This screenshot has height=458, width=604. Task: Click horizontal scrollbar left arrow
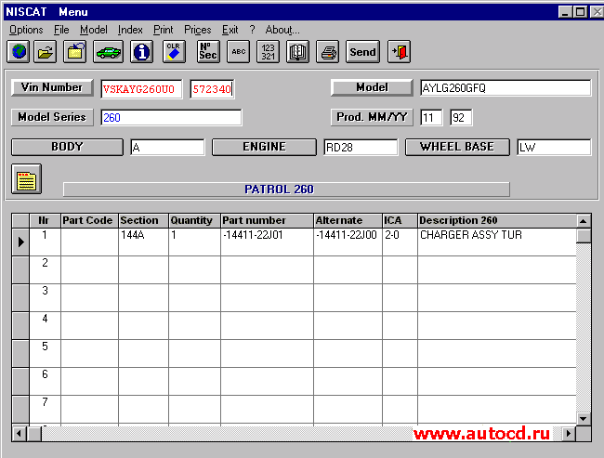(19, 434)
